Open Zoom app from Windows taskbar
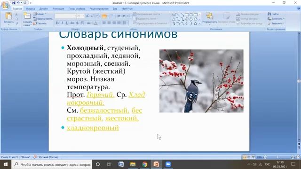Viewport: 301px width, 169px height. pos(168,164)
